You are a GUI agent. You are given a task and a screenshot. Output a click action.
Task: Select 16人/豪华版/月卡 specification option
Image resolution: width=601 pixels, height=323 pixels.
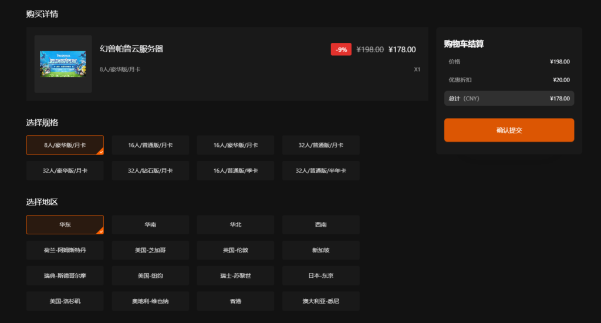(235, 145)
